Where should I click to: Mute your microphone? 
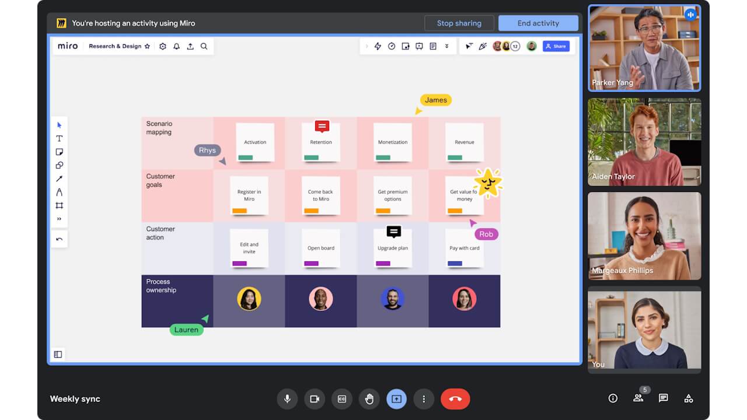(287, 399)
